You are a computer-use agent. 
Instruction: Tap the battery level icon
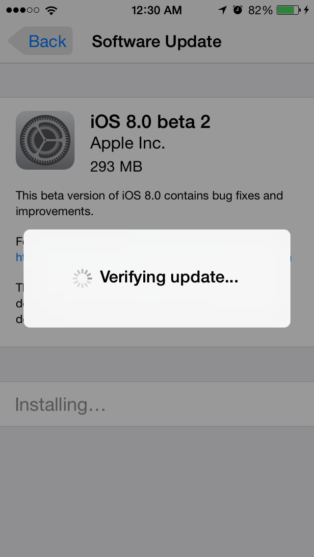[289, 10]
